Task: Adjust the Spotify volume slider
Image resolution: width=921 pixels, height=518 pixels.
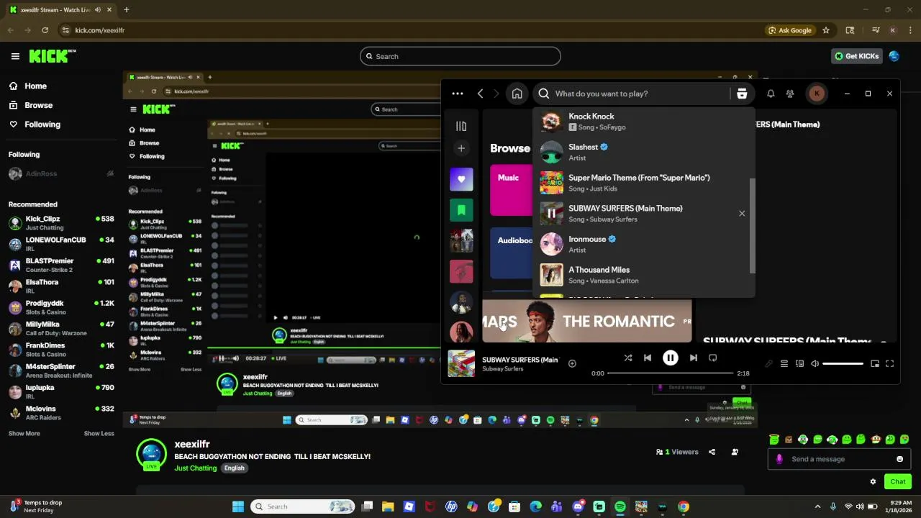Action: 843,364
